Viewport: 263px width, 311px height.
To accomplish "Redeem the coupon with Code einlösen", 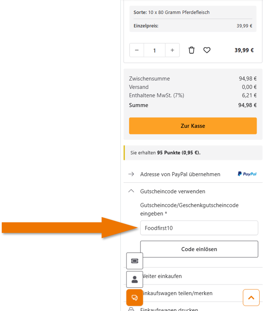I will click(199, 249).
